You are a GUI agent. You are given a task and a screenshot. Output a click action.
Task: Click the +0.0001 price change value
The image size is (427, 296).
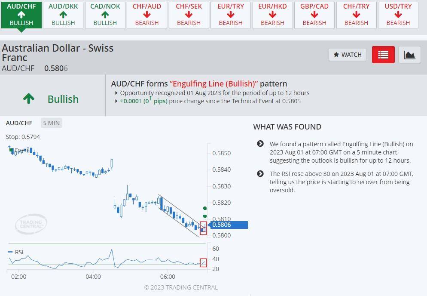coord(131,101)
